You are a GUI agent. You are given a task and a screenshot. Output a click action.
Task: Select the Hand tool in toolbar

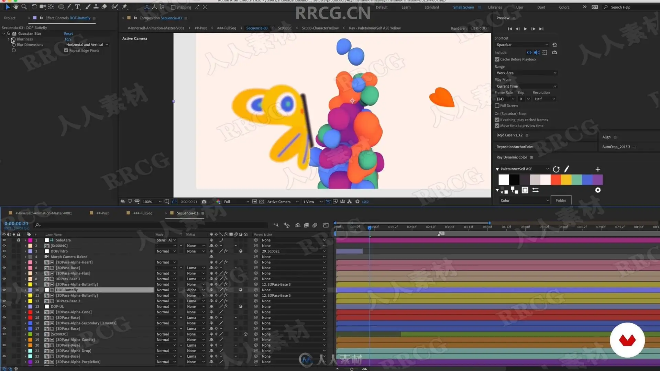coord(16,7)
